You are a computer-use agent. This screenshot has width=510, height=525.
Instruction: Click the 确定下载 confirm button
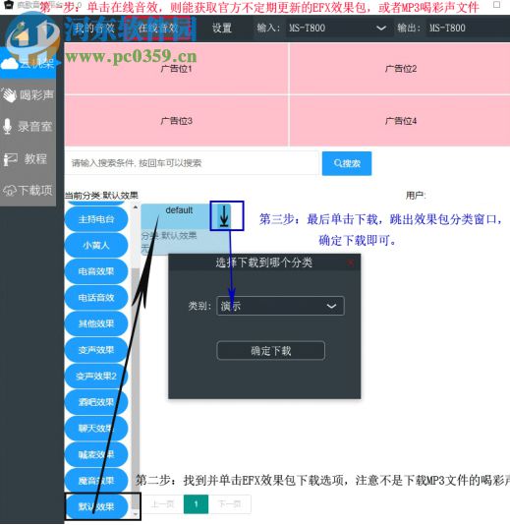[271, 351]
